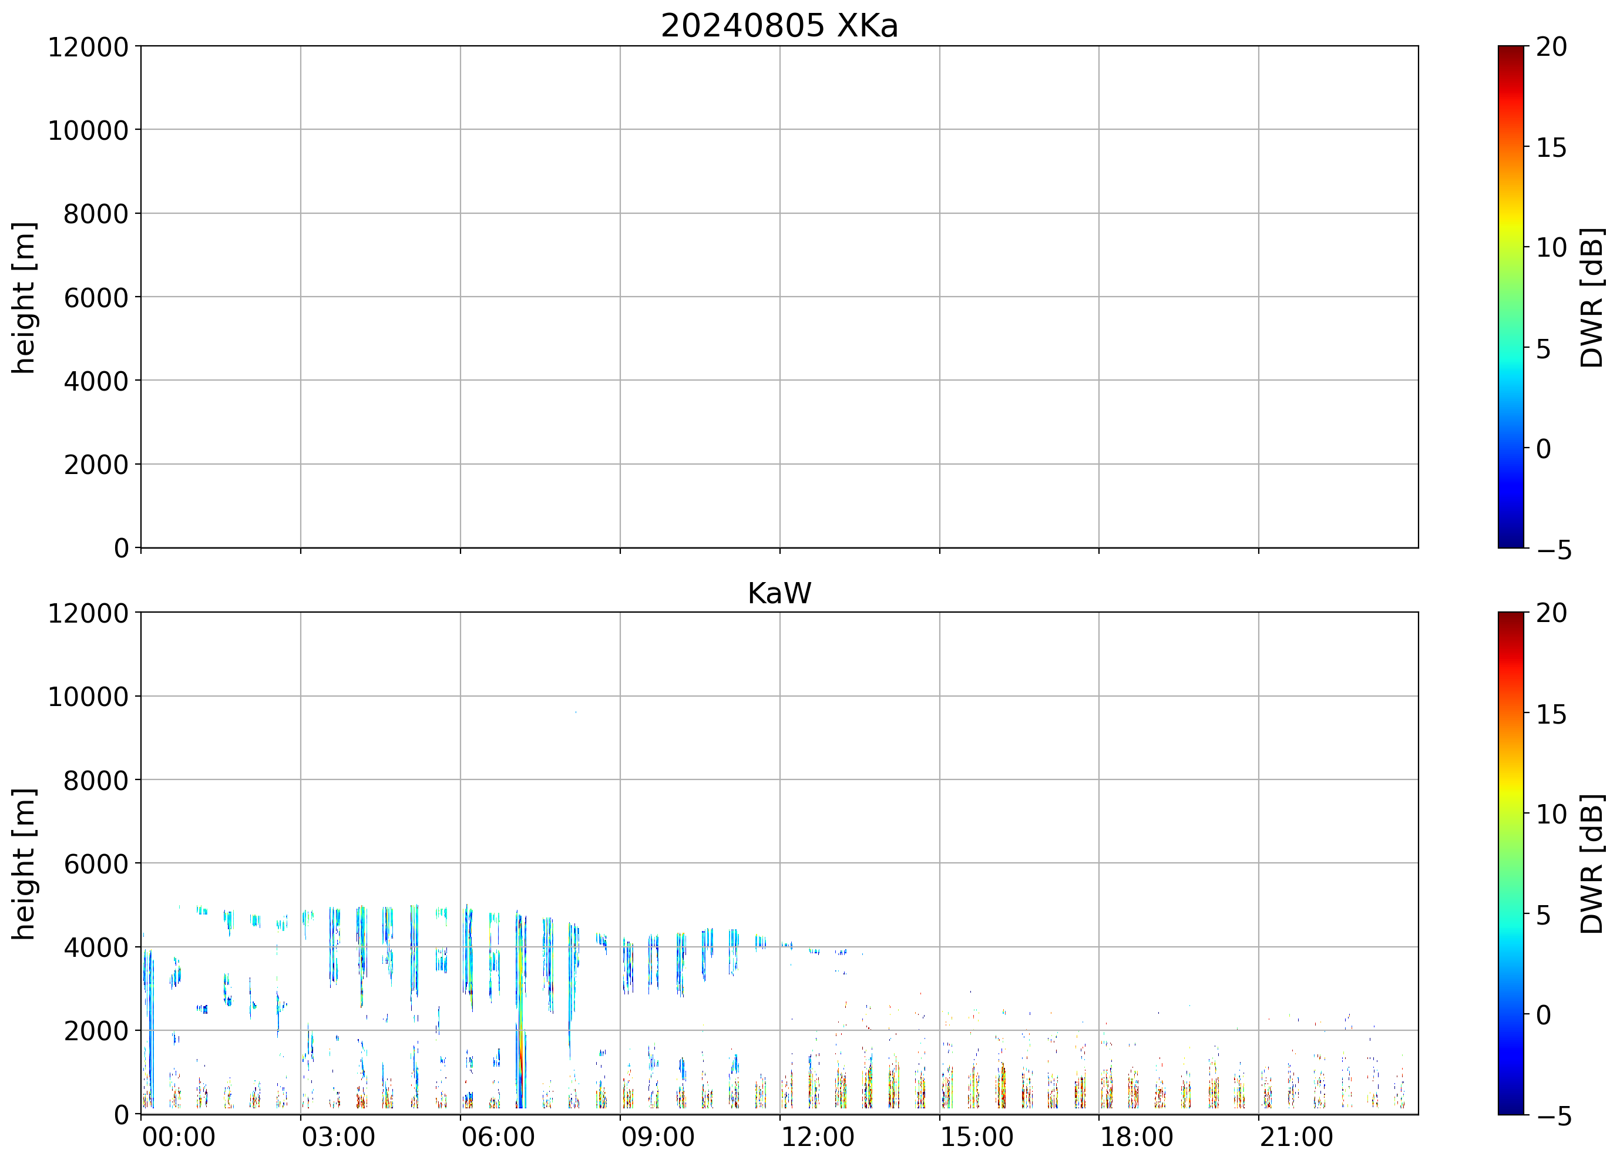1620x1163 pixels.
Task: Click the '12000' tick on the top panel
Action: (x=88, y=47)
